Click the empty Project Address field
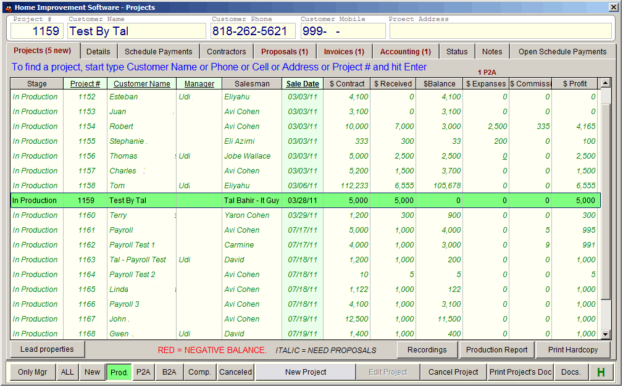This screenshot has width=623, height=387. (501, 31)
